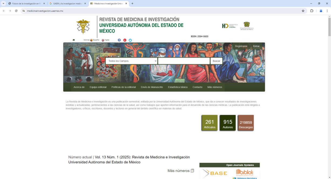Image resolution: width=331 pixels, height=179 pixels.
Task: Open the Twitter social icon
Action: pyautogui.click(x=130, y=40)
